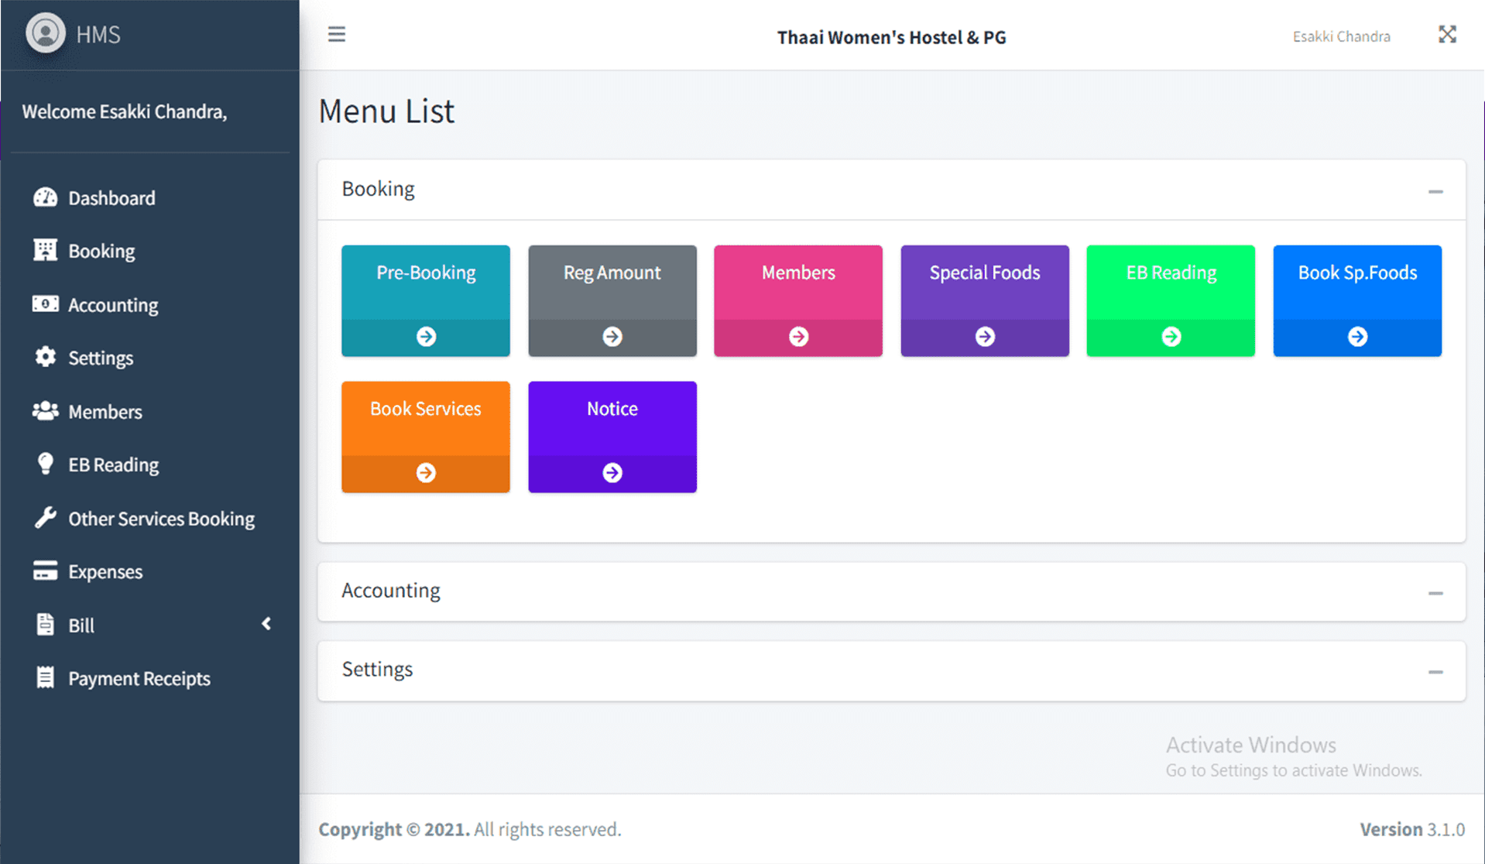Click the Settings gear icon in sidebar
The height and width of the screenshot is (864, 1485).
click(45, 357)
